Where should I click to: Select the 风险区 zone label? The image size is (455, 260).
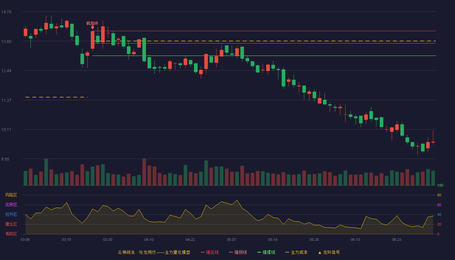pyautogui.click(x=11, y=195)
